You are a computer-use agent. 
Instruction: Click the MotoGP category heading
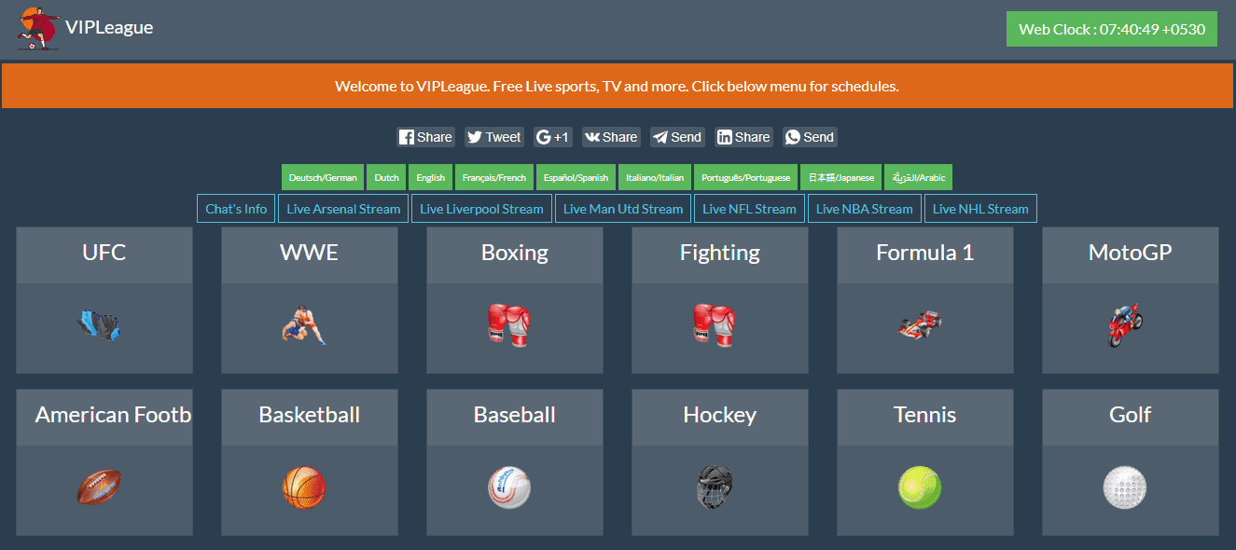[x=1131, y=253]
